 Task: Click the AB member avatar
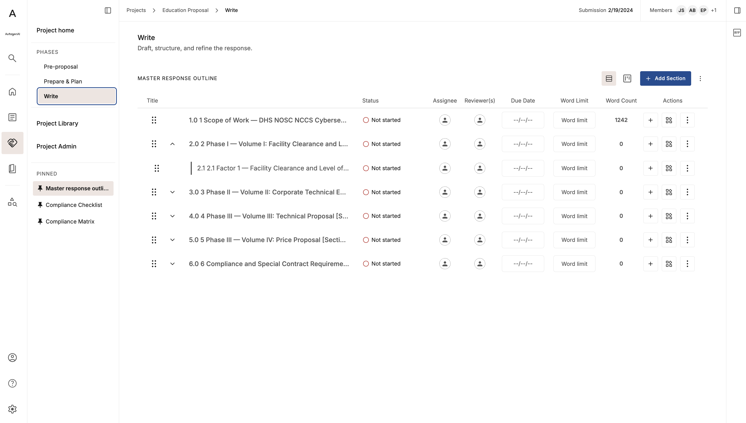tap(692, 10)
